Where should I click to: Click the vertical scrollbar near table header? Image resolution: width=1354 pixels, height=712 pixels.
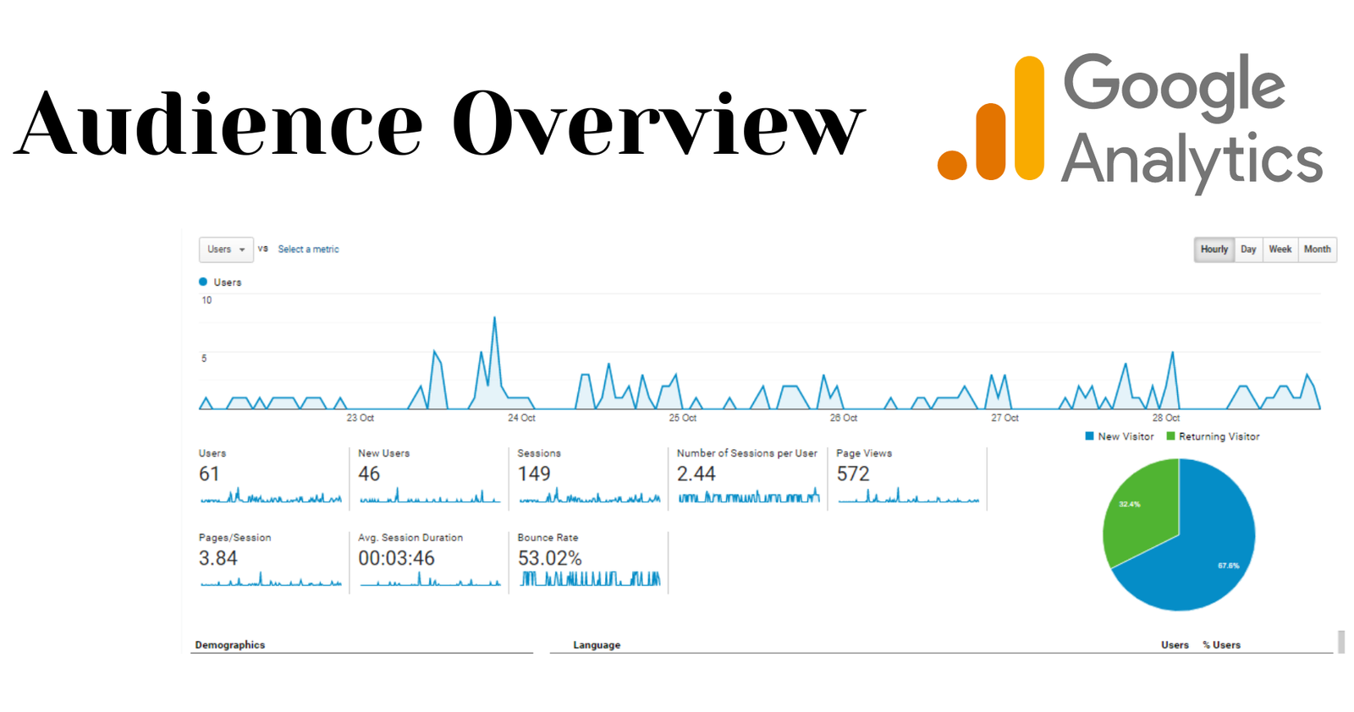[1341, 642]
